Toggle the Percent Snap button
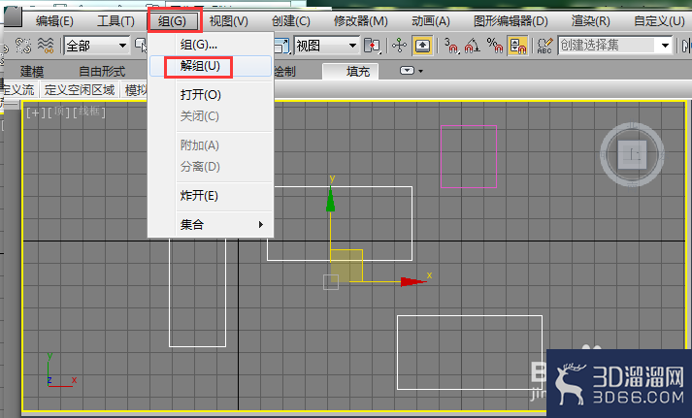 [x=495, y=45]
